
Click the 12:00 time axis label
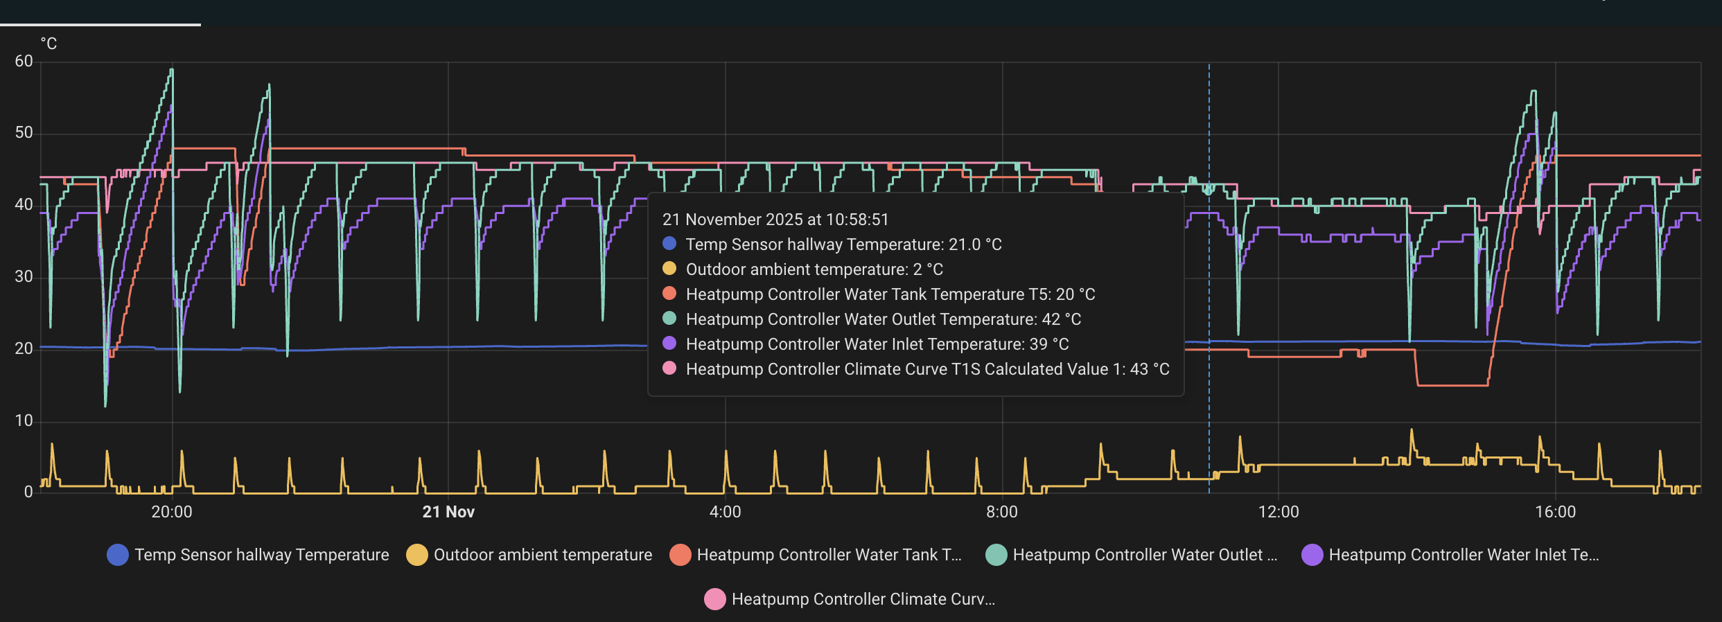[1279, 512]
